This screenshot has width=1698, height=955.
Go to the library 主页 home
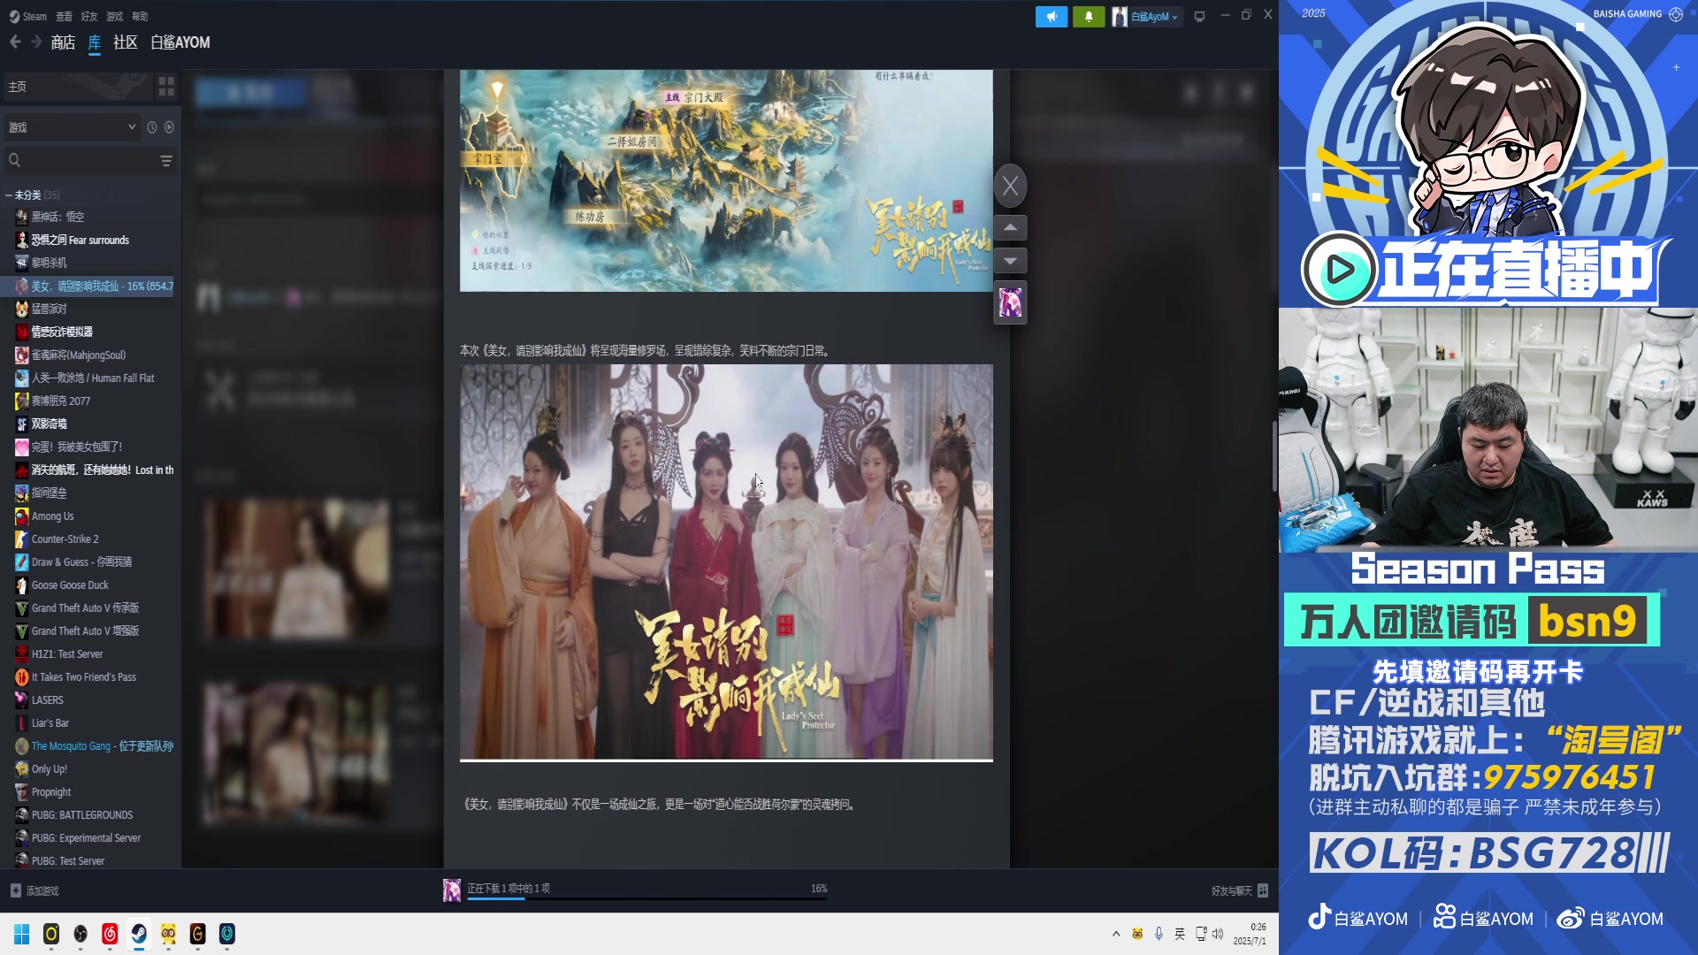(x=78, y=87)
